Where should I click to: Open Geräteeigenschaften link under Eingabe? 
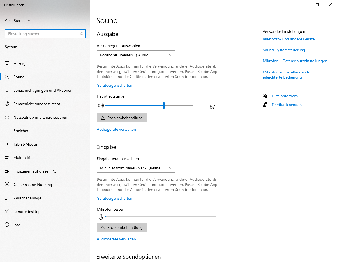[114, 198]
